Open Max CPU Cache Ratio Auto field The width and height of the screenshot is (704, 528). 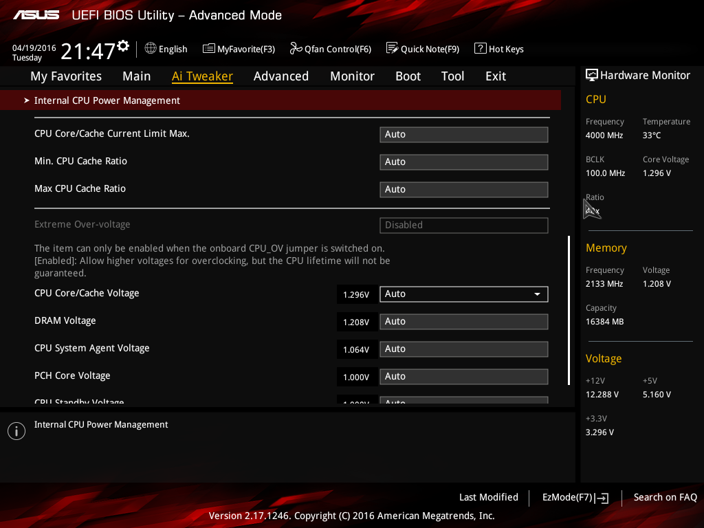(x=464, y=190)
